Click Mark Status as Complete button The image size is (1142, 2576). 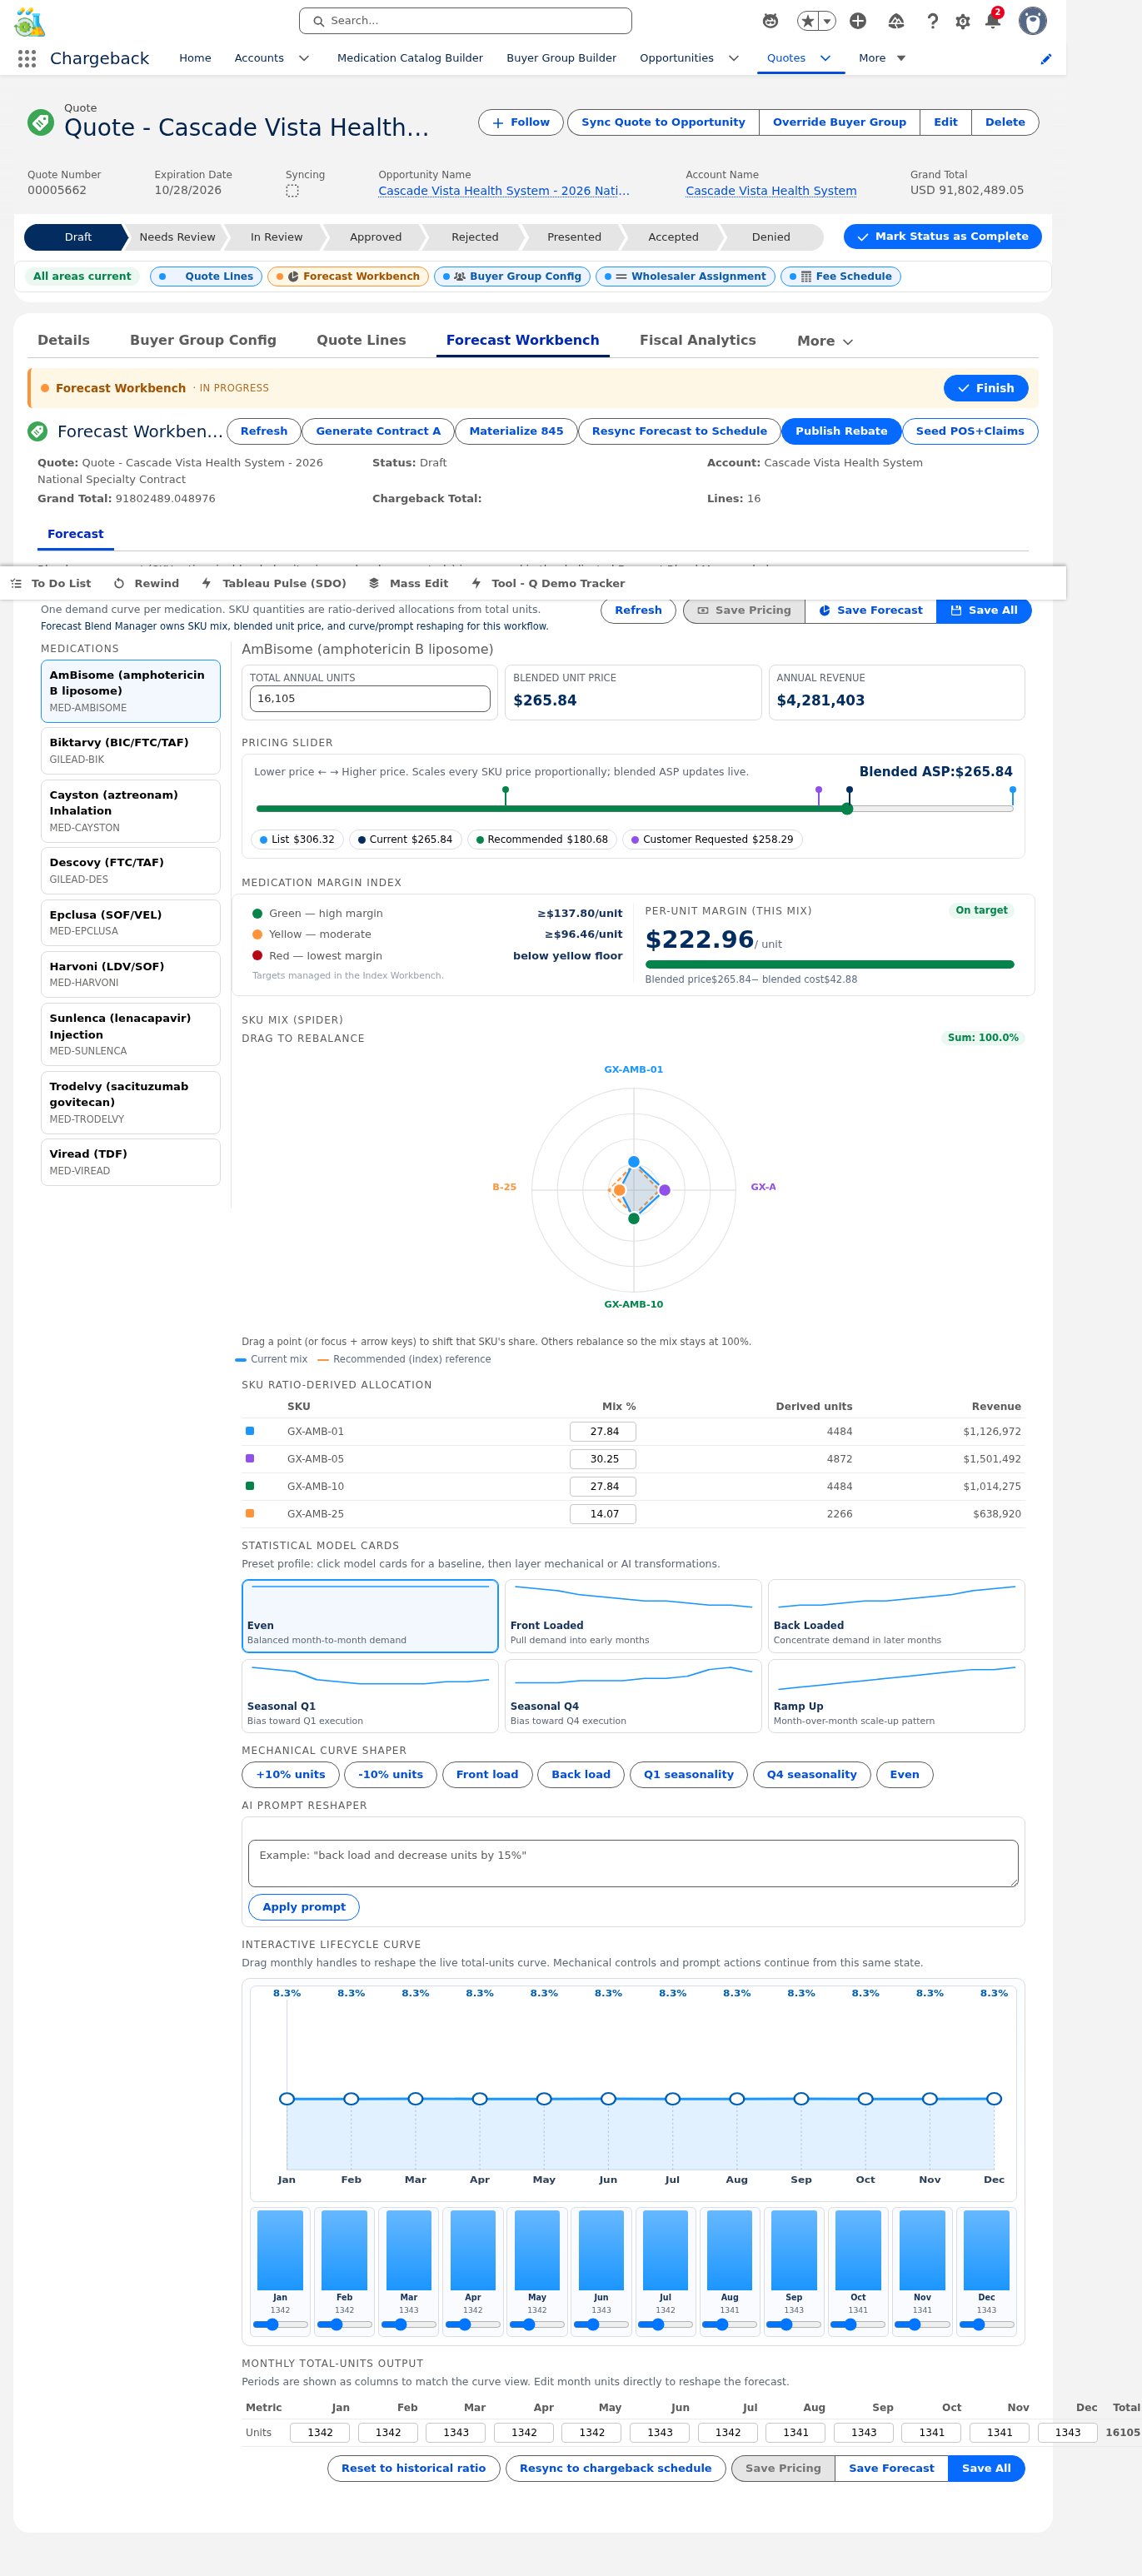click(942, 237)
